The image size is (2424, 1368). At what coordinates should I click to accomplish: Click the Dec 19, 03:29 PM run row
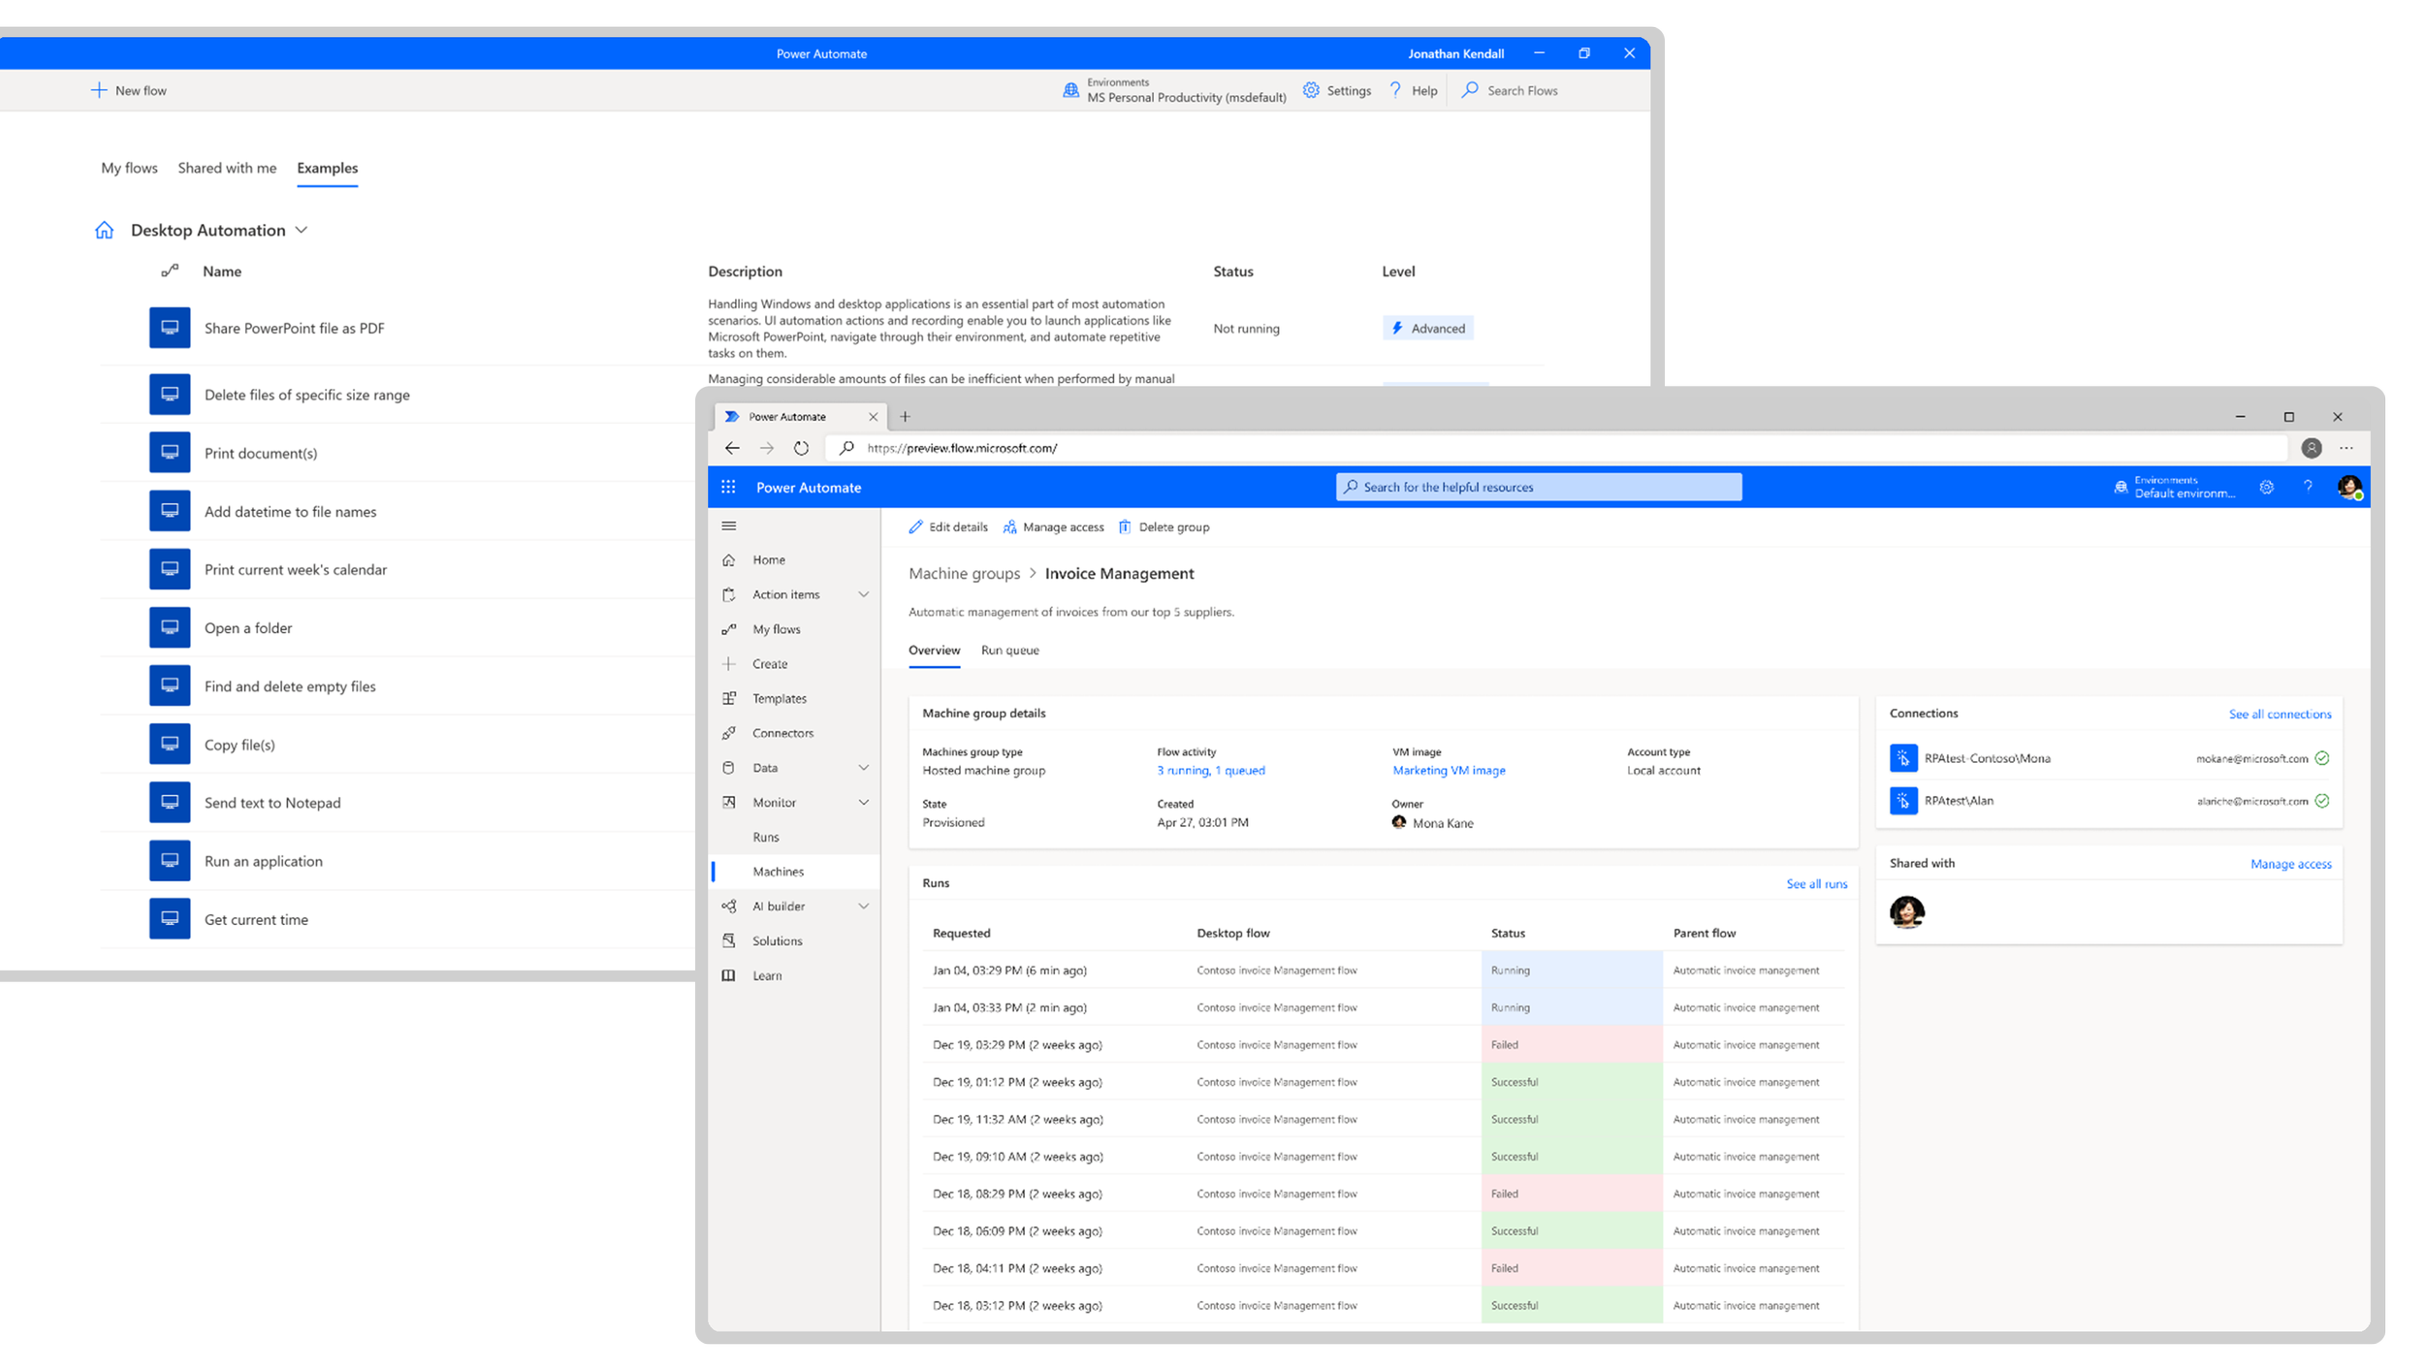(1384, 1045)
